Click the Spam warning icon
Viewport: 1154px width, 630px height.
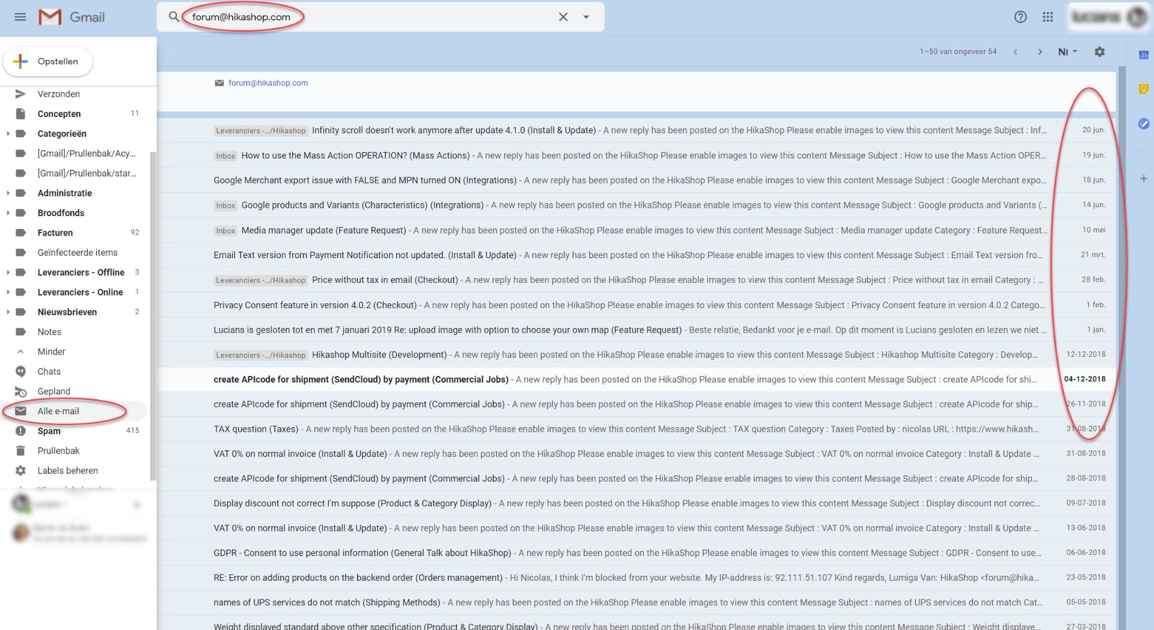click(x=20, y=431)
